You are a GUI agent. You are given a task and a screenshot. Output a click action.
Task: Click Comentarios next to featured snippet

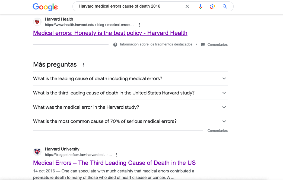218,44
